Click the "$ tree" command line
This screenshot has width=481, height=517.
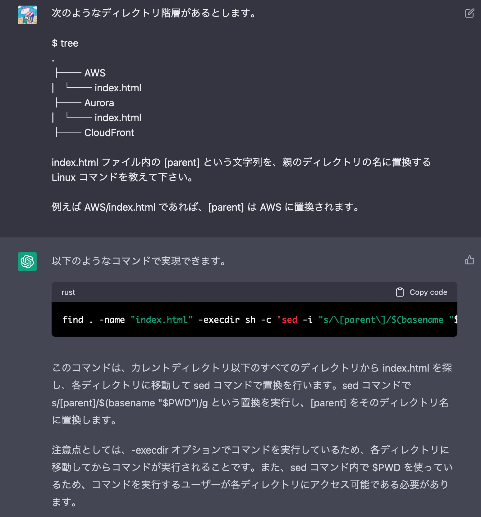point(65,43)
